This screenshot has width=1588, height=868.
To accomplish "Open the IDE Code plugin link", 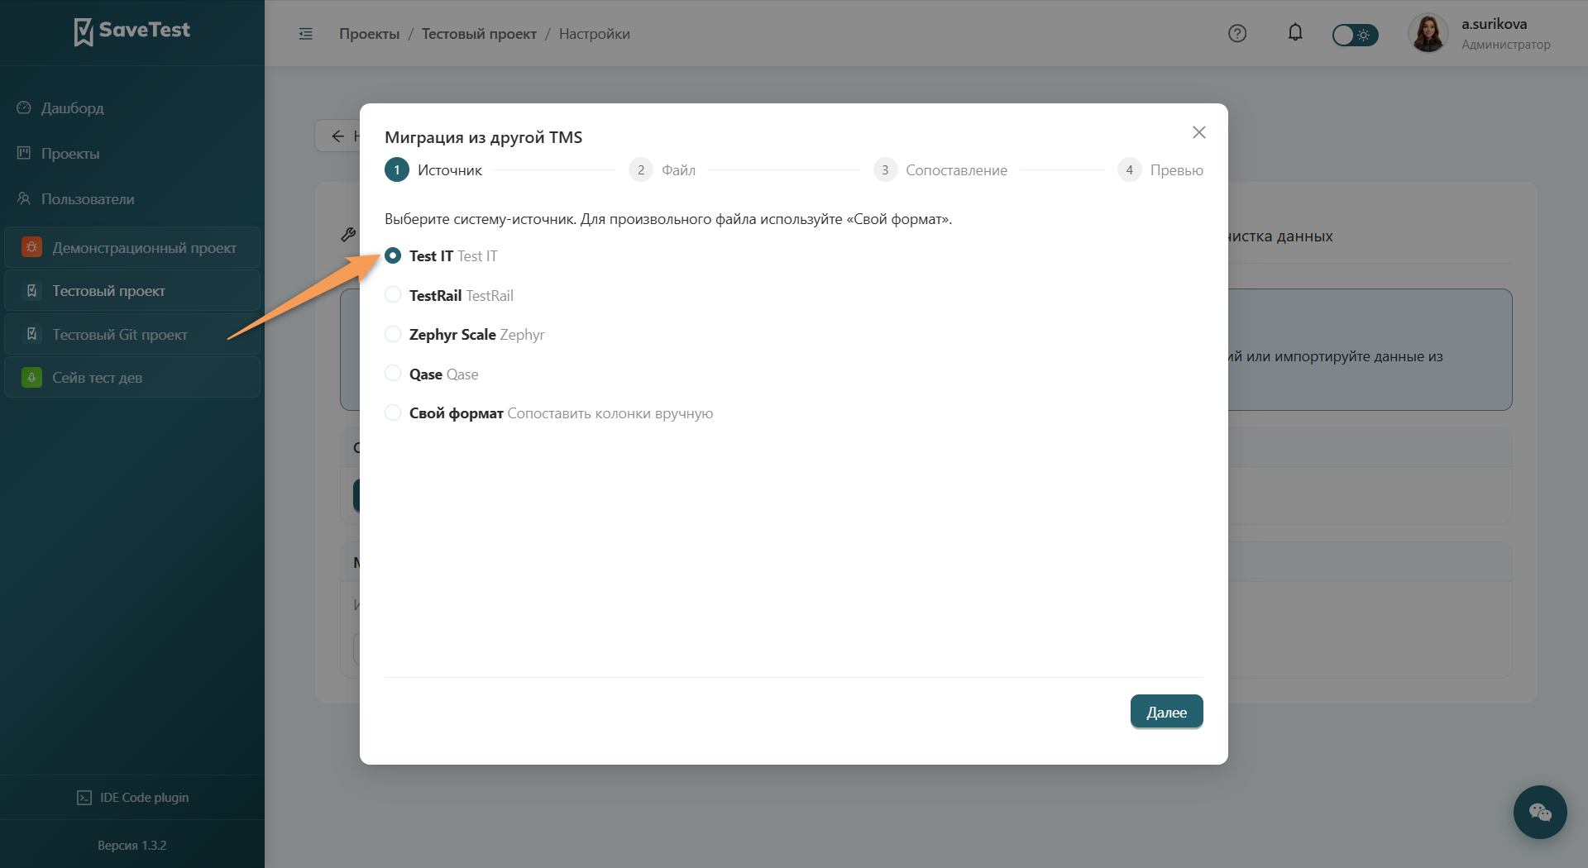I will (x=132, y=798).
